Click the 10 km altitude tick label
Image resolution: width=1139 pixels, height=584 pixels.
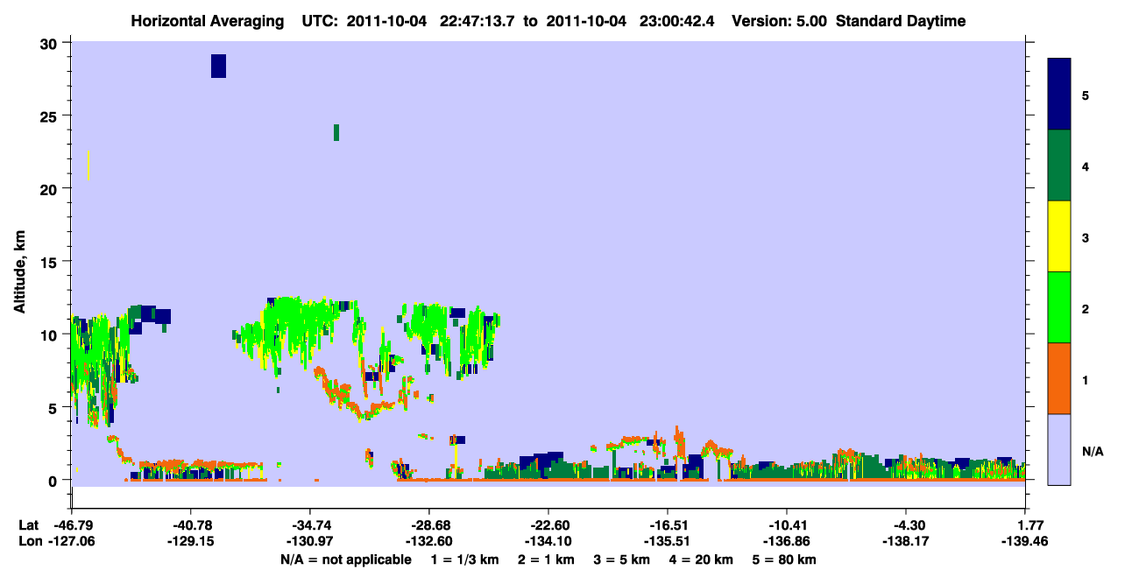tap(51, 334)
